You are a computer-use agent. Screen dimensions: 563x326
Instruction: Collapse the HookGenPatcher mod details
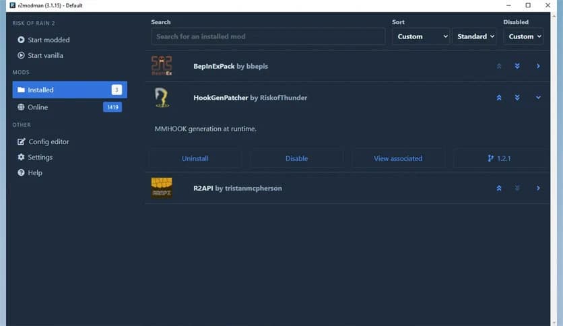538,98
